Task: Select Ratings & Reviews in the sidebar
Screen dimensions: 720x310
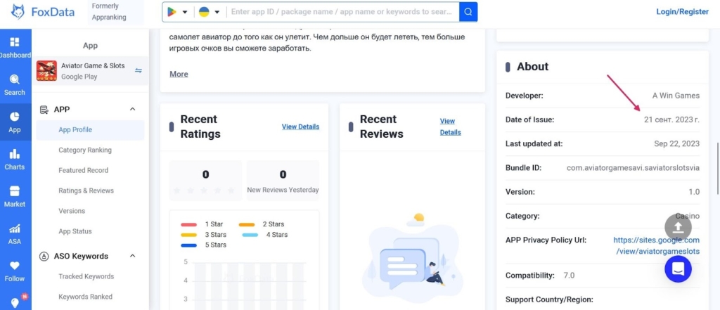Action: 86,190
